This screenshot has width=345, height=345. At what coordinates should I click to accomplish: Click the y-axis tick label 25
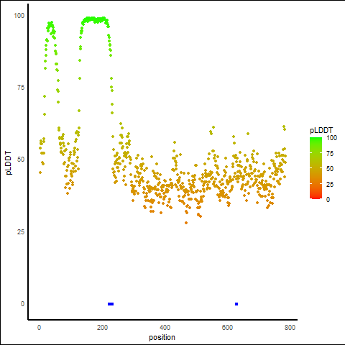21,231
